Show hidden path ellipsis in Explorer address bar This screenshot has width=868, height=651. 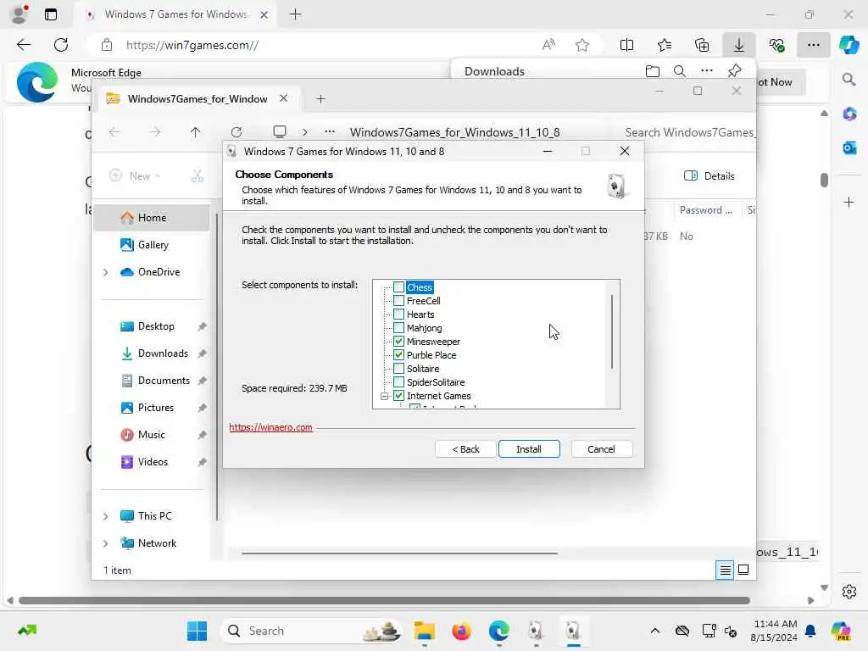click(330, 131)
